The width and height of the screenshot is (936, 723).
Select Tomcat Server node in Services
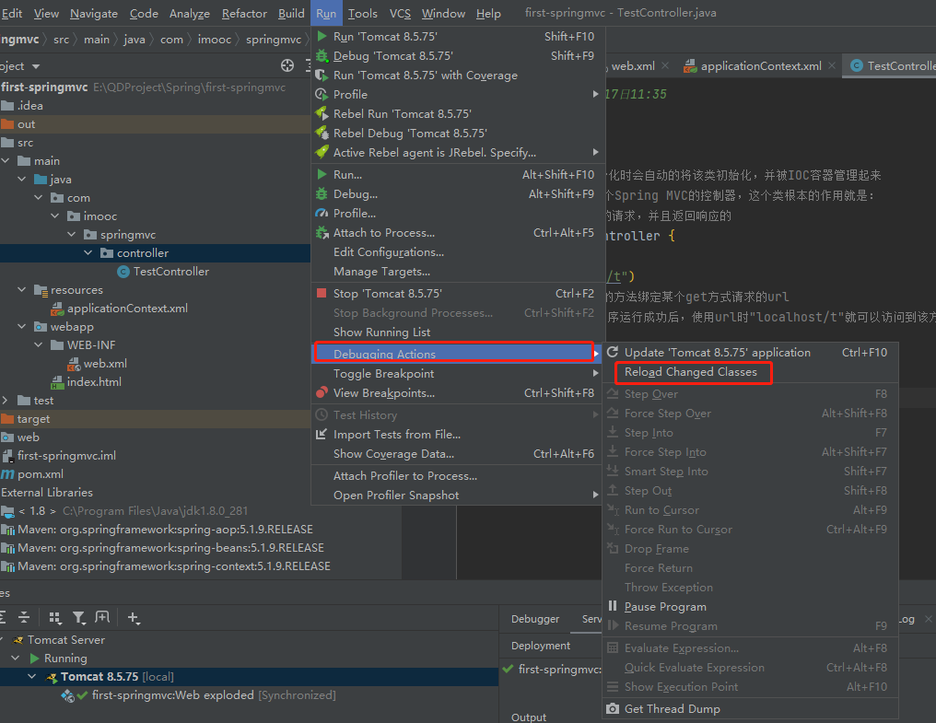(65, 639)
